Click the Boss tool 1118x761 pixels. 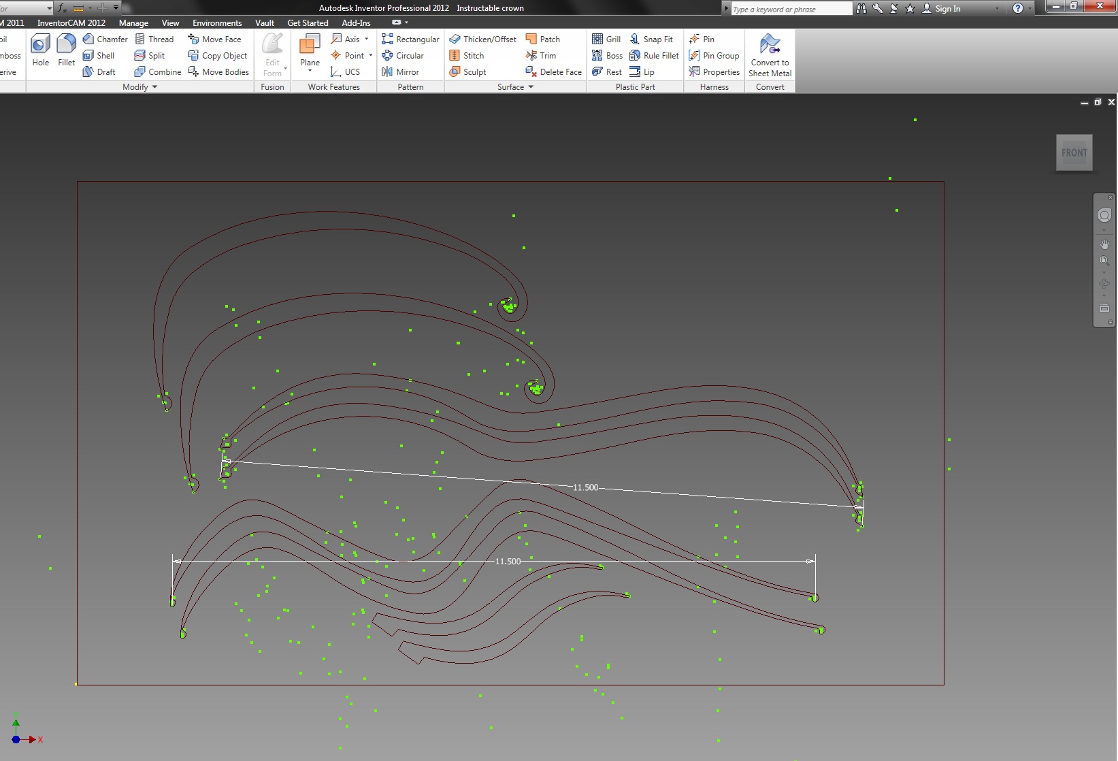click(607, 56)
